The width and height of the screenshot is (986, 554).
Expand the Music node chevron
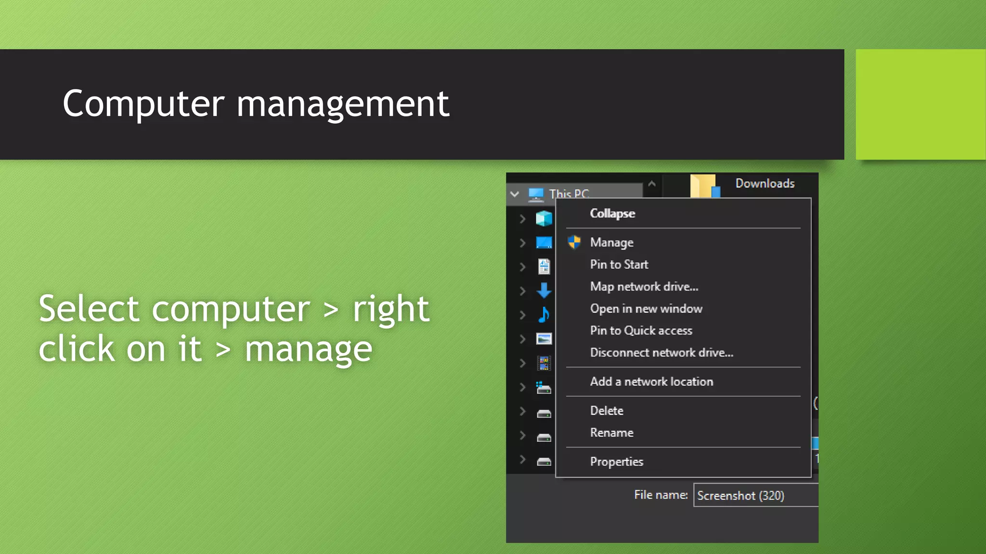[522, 315]
